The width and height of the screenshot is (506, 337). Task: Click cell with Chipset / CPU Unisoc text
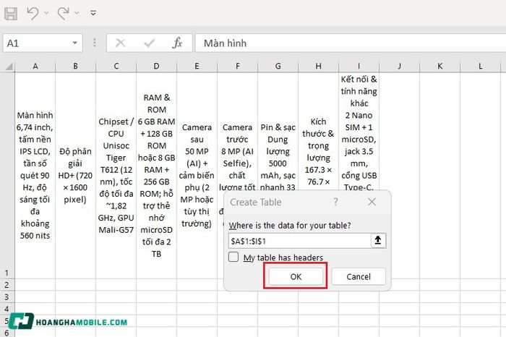[116, 175]
